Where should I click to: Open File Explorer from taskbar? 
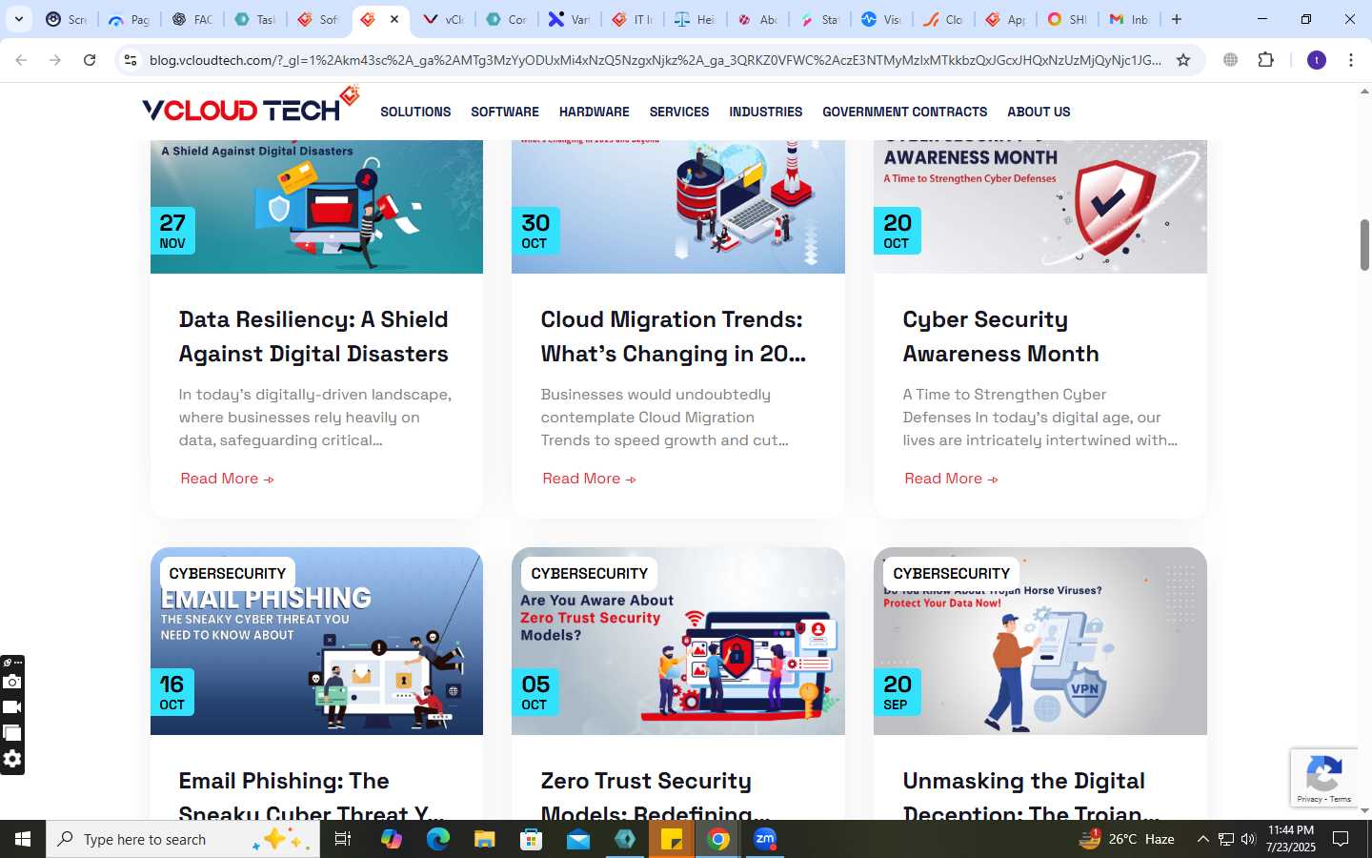click(x=484, y=839)
